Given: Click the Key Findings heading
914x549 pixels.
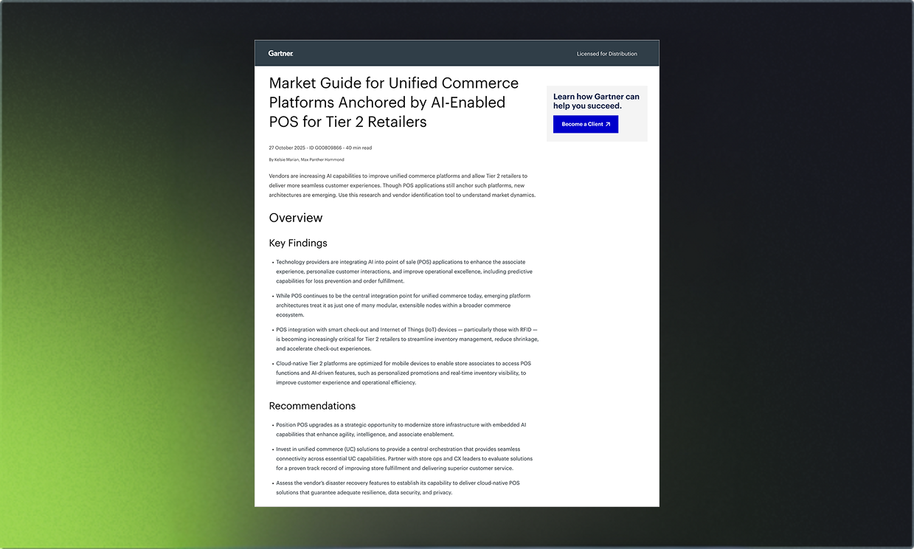Looking at the screenshot, I should [x=297, y=243].
